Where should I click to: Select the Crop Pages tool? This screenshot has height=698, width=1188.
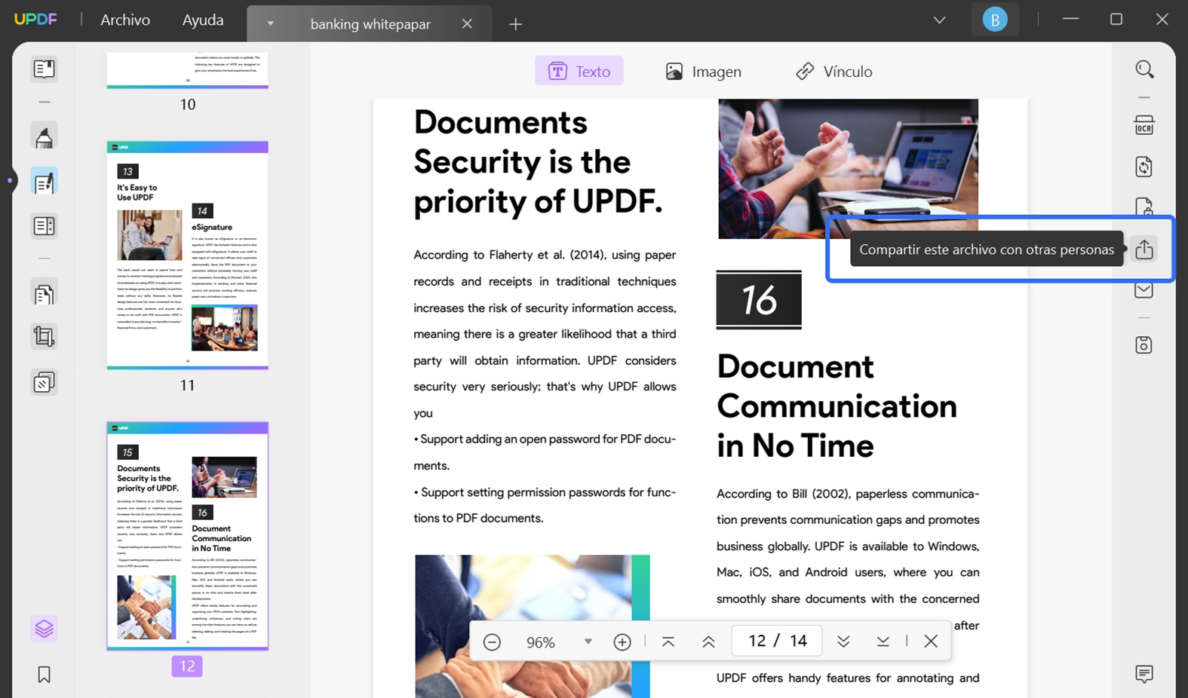pos(44,336)
